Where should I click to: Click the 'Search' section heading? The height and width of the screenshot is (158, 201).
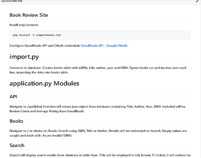point(17,146)
